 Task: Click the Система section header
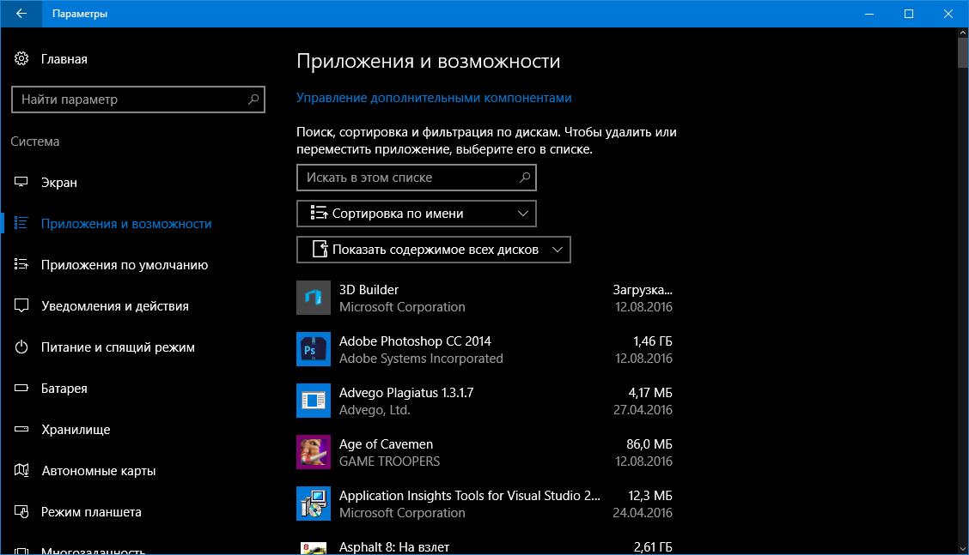tap(35, 142)
